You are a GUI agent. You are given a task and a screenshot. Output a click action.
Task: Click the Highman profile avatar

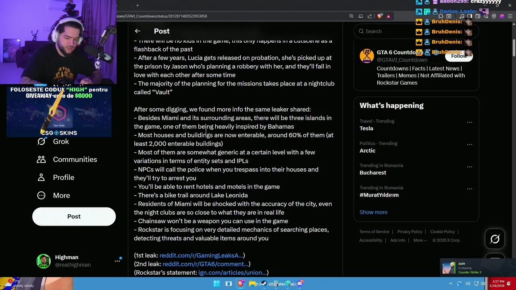click(x=44, y=261)
